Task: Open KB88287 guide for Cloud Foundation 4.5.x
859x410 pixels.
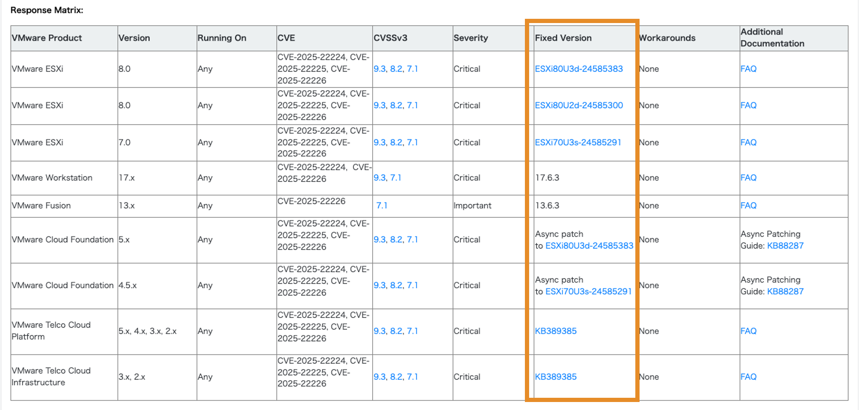Action: tap(785, 292)
